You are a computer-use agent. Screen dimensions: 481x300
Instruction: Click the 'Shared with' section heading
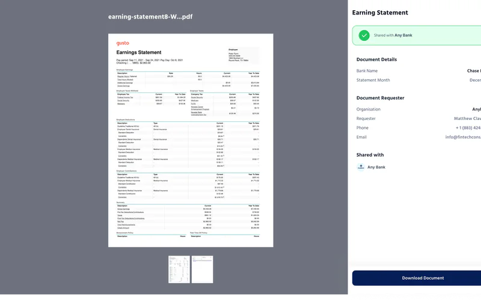(370, 155)
